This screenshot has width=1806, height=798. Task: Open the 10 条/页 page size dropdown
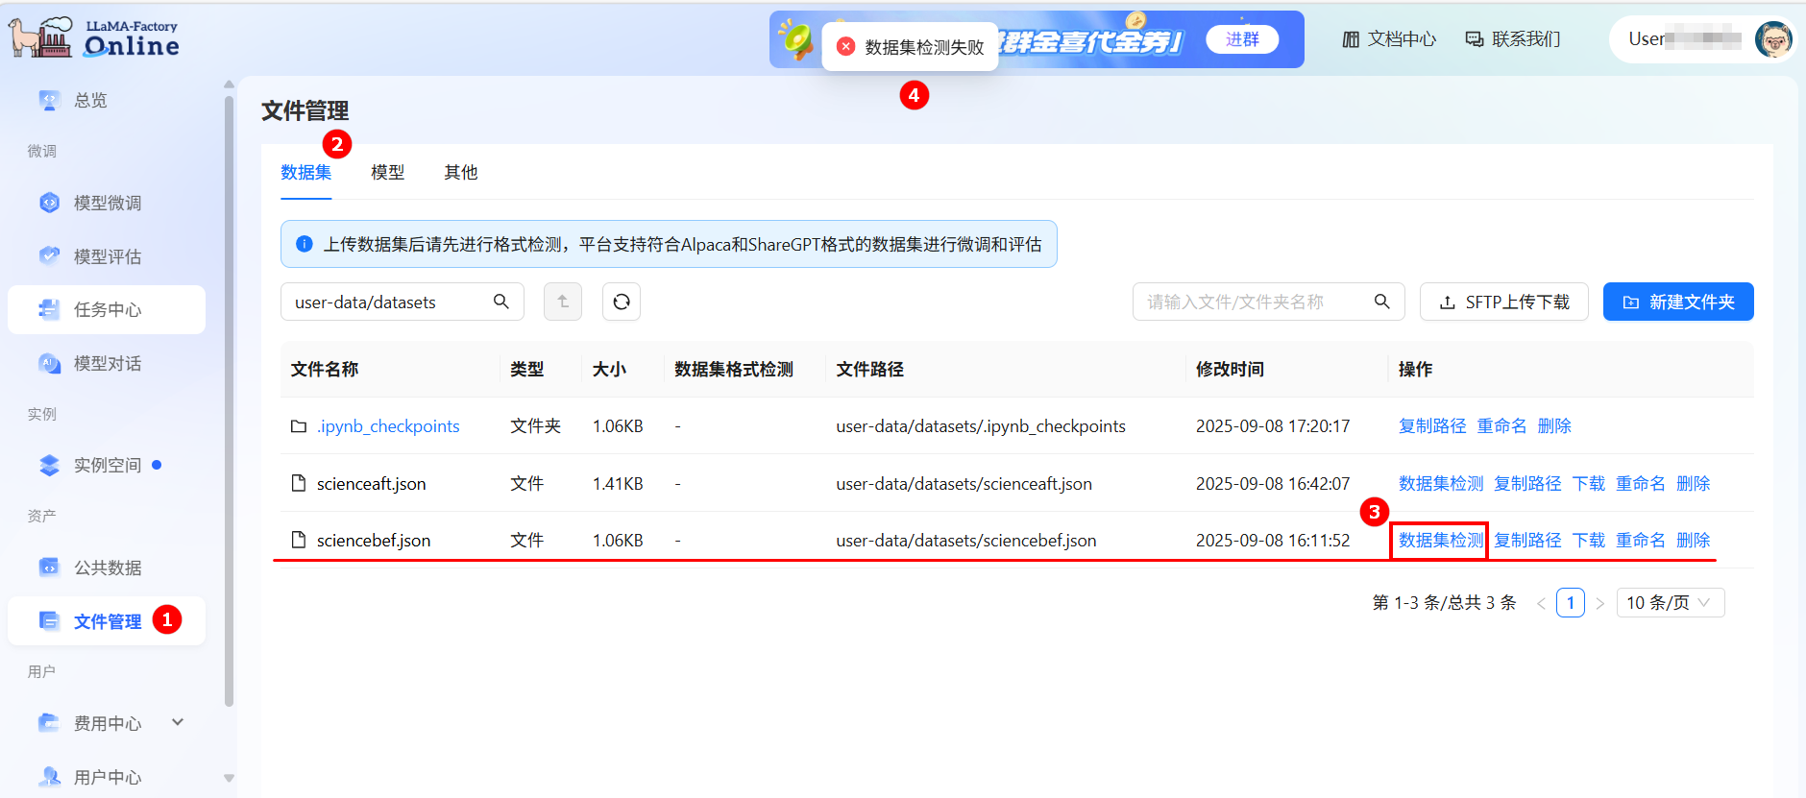pos(1670,603)
